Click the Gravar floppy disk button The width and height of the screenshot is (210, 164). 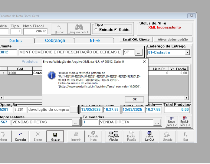(x=55, y=136)
